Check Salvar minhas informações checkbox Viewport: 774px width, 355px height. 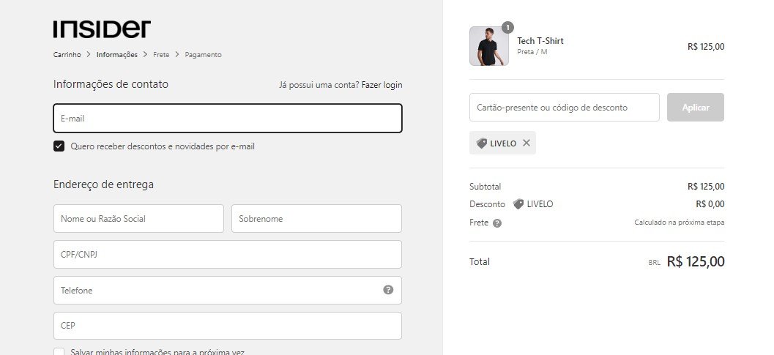pos(59,352)
